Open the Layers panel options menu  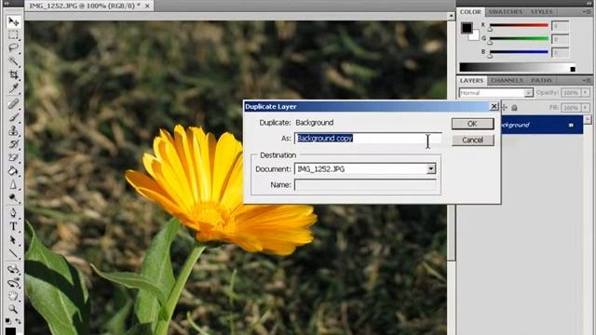(587, 80)
